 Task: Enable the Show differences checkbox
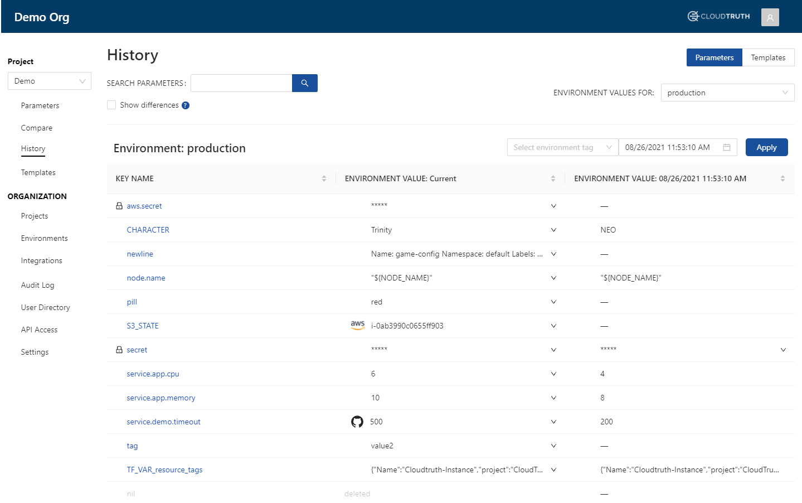111,105
